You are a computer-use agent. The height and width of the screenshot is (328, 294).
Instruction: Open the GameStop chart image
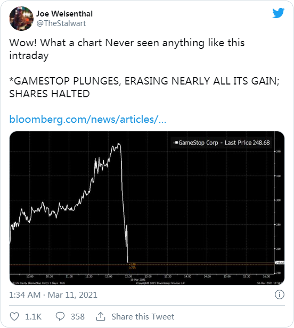147,208
